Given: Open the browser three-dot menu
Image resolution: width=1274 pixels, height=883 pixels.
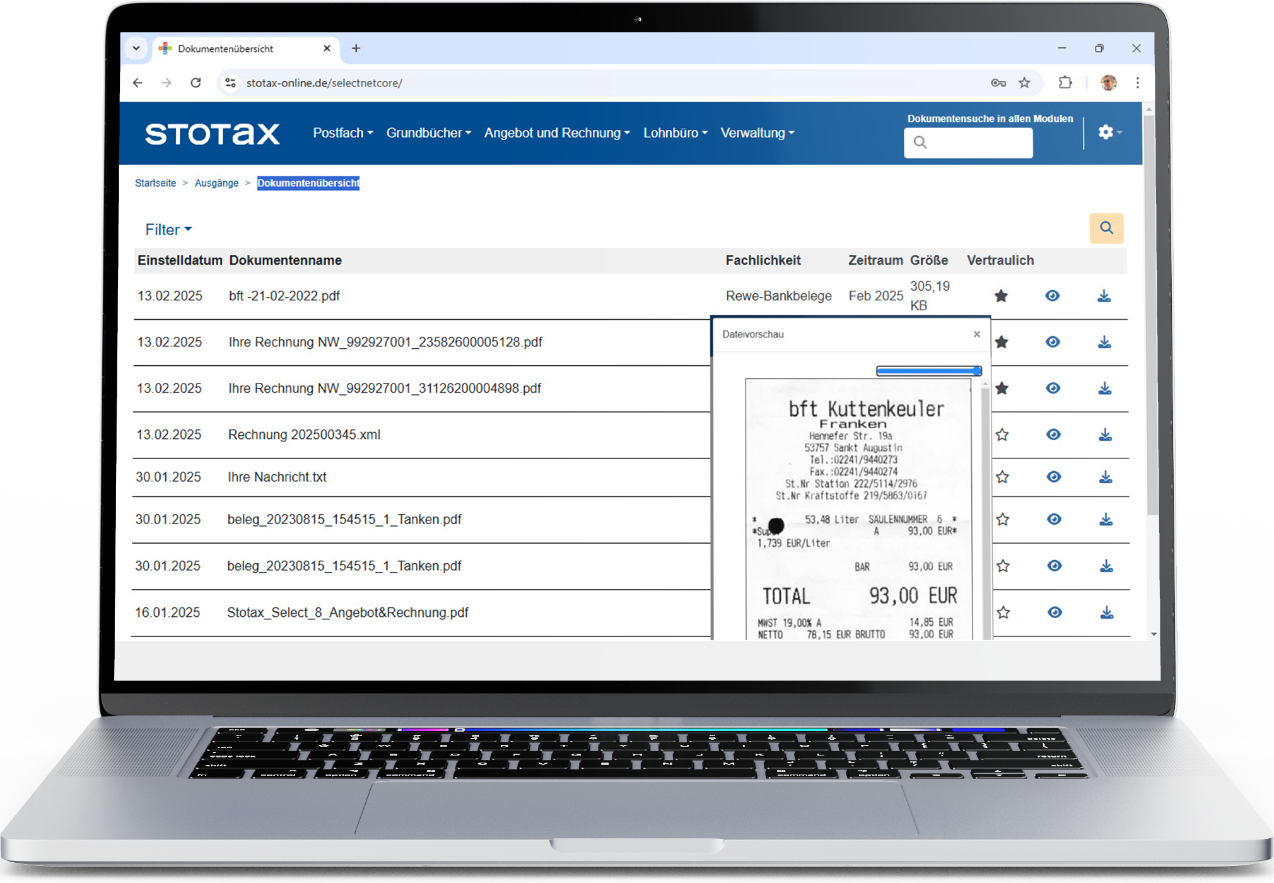Looking at the screenshot, I should click(1138, 83).
